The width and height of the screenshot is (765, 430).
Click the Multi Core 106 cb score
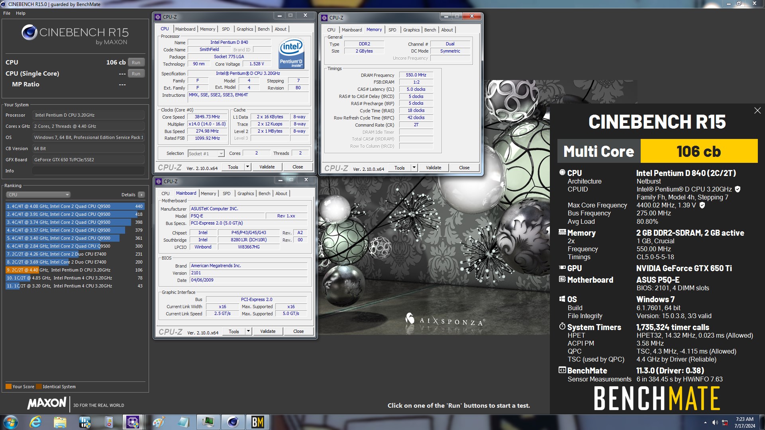point(698,151)
